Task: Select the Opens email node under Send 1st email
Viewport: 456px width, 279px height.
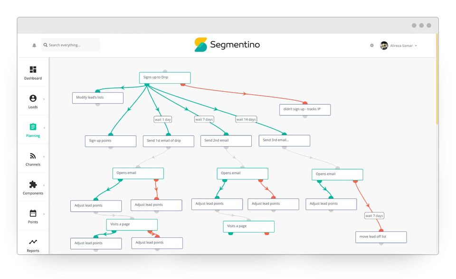Action: click(138, 173)
